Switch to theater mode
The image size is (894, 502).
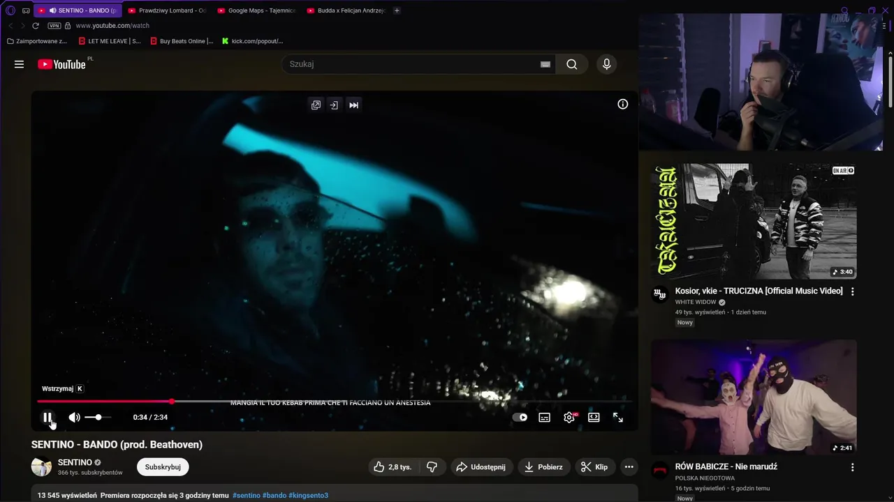(x=594, y=418)
